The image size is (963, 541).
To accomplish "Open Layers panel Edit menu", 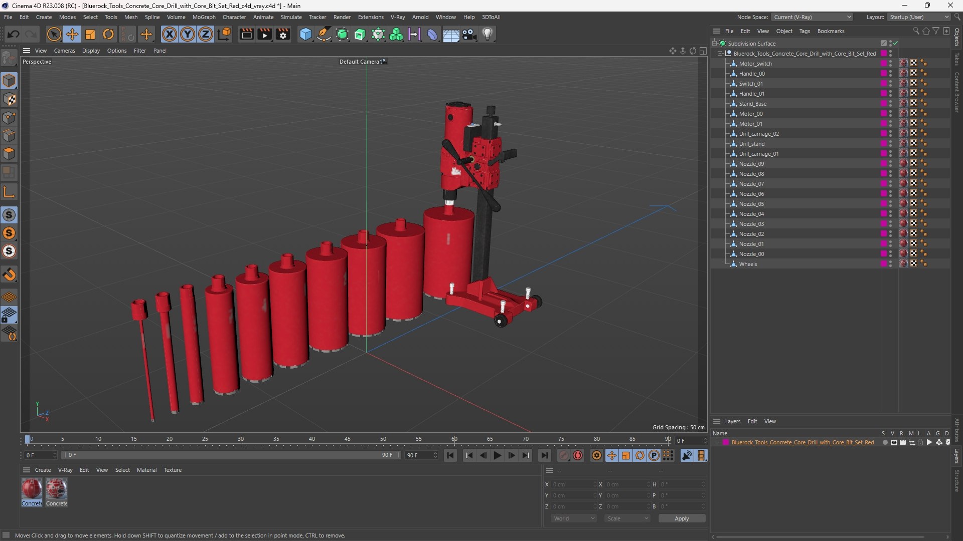I will 752,421.
